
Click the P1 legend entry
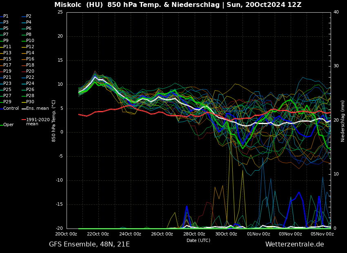(6, 16)
